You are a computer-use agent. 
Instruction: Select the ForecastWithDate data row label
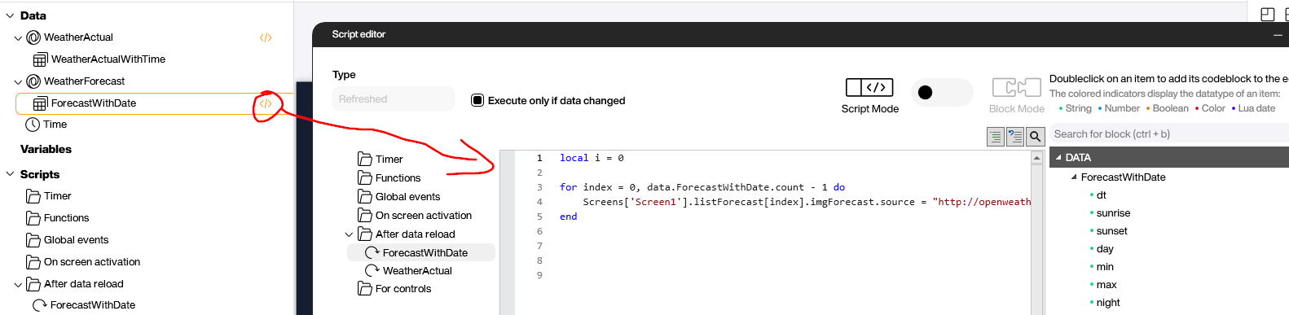pos(94,103)
